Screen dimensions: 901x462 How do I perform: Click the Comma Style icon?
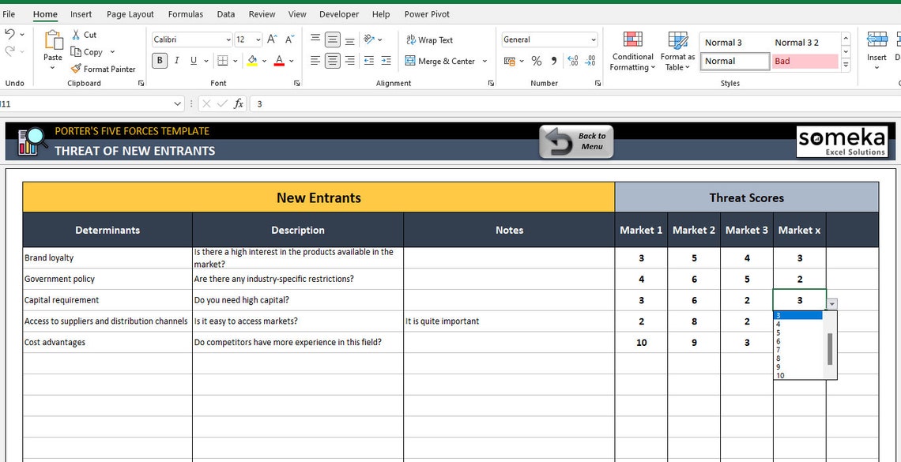pos(552,60)
